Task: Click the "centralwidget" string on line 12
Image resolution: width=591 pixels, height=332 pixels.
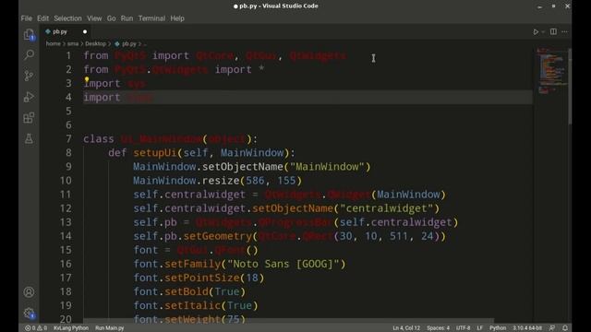Action: [x=387, y=208]
